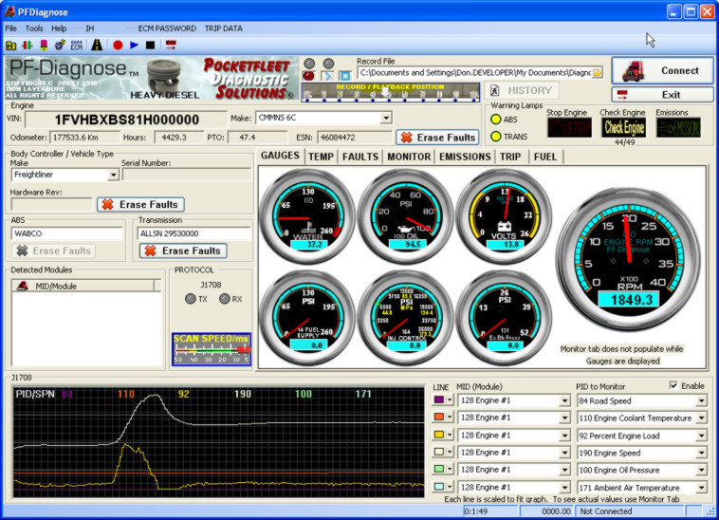Click the red record circle in toolbar
The height and width of the screenshot is (520, 719).
click(118, 45)
